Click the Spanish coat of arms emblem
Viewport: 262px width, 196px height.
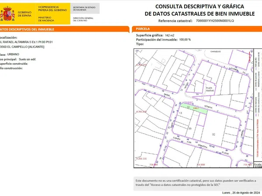[7, 13]
